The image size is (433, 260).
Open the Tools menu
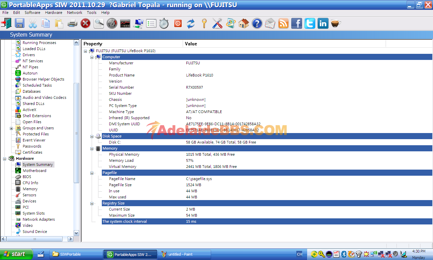[91, 13]
